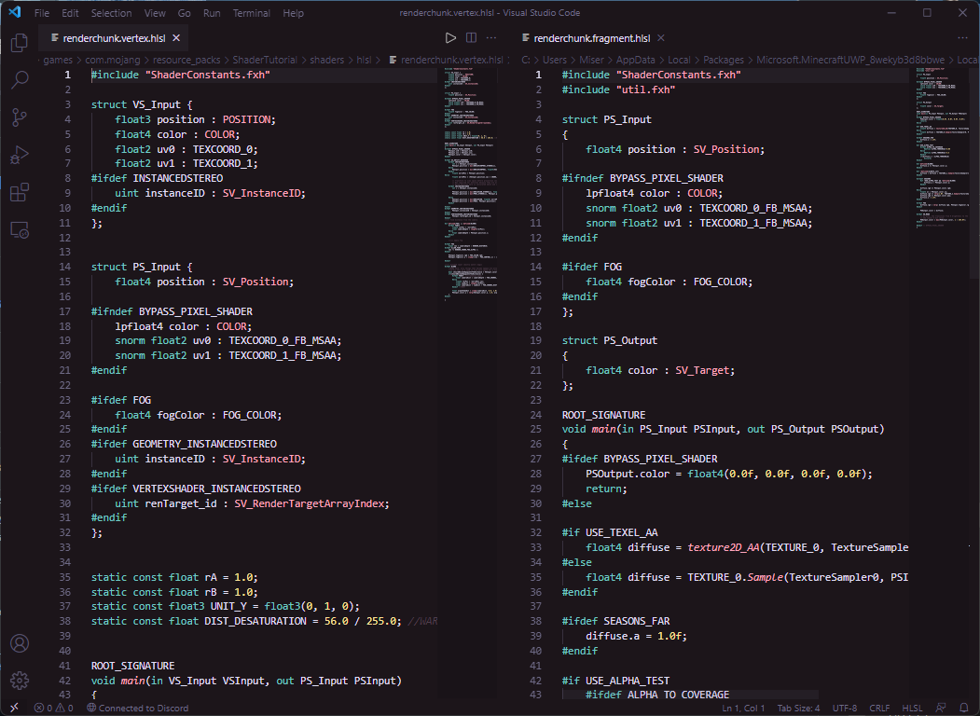Switch to renderchunk.fragment.hlsl tab
Image resolution: width=980 pixels, height=716 pixels.
(592, 38)
